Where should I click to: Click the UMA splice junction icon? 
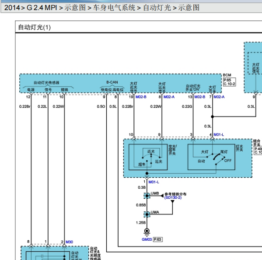pyautogui.click(x=147, y=214)
